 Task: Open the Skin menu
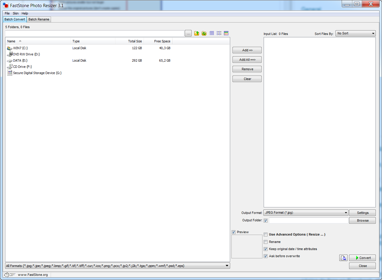pos(15,13)
